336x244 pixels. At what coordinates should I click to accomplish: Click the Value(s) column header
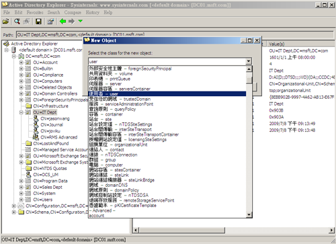point(301,44)
